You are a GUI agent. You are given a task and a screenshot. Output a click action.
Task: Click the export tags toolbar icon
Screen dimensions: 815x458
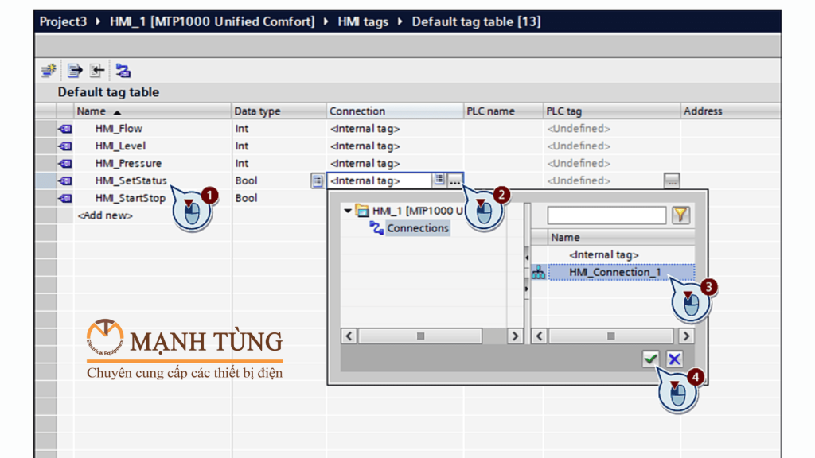pos(75,71)
